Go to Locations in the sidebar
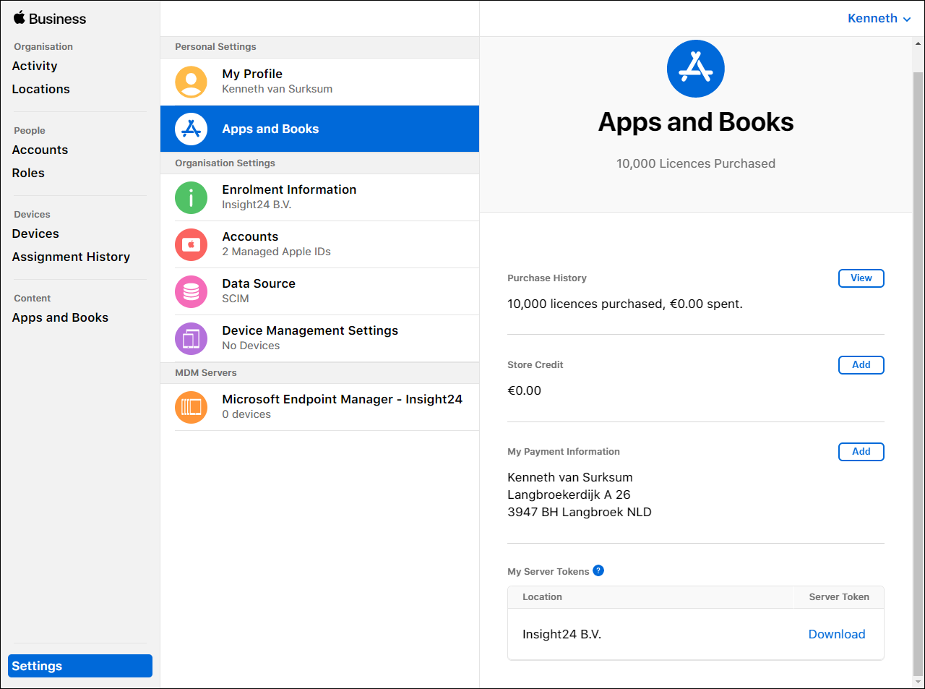The image size is (925, 689). coord(40,89)
